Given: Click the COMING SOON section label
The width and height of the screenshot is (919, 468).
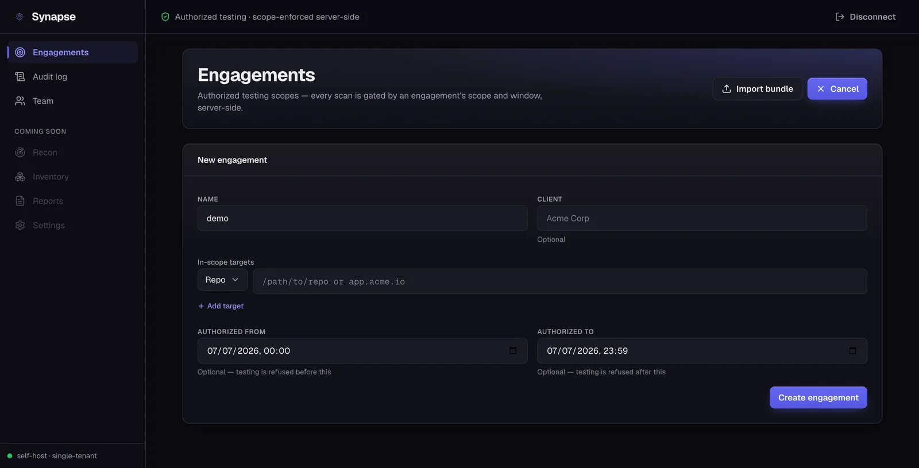Looking at the screenshot, I should pyautogui.click(x=40, y=131).
